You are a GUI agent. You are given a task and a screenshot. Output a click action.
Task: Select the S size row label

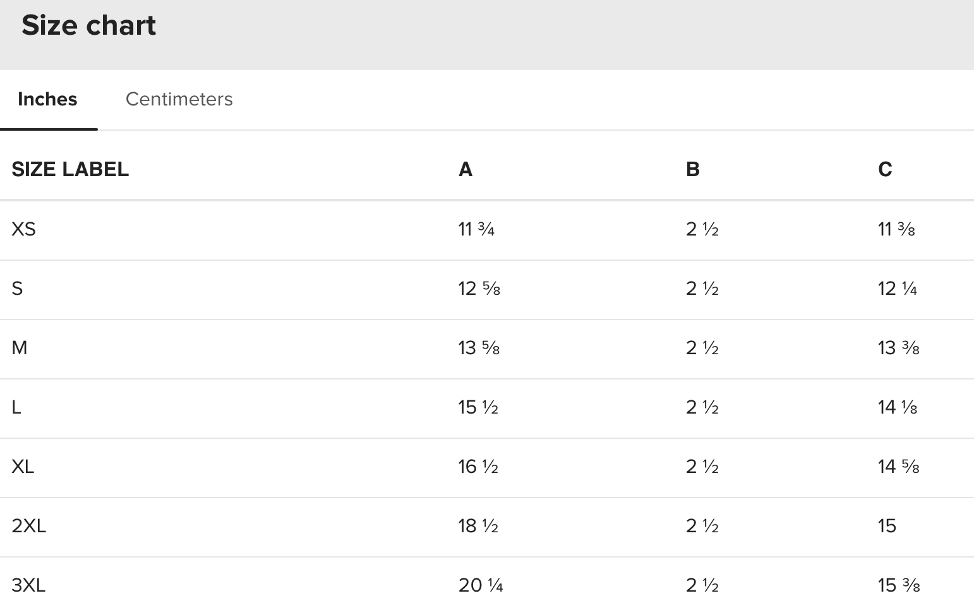point(17,289)
